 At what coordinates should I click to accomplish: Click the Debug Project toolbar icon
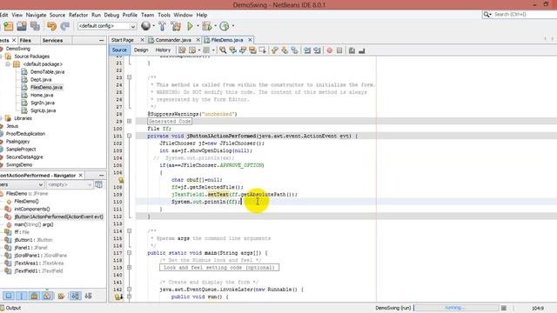(206, 26)
